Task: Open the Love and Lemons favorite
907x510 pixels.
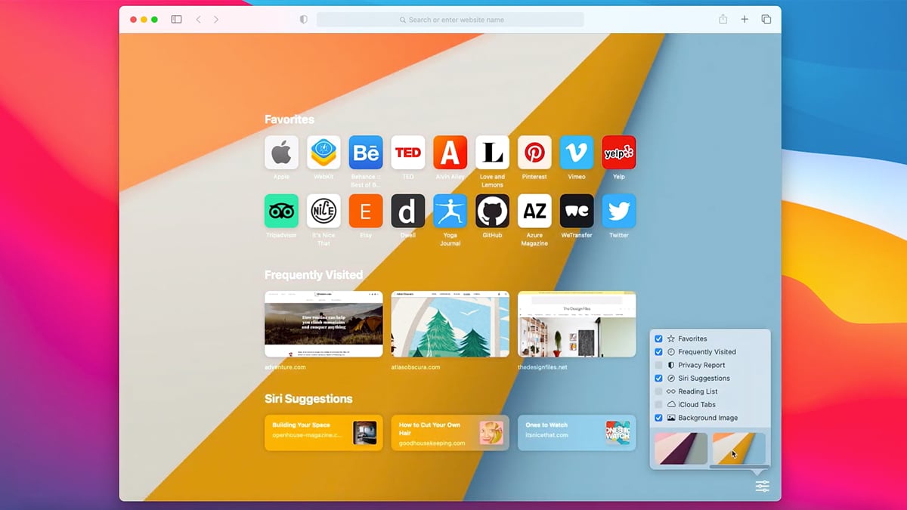Action: pos(492,153)
